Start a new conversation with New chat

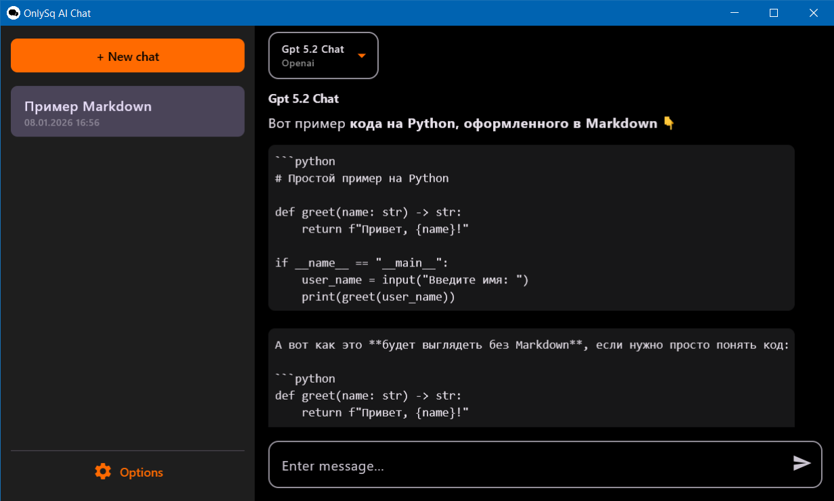[127, 55]
